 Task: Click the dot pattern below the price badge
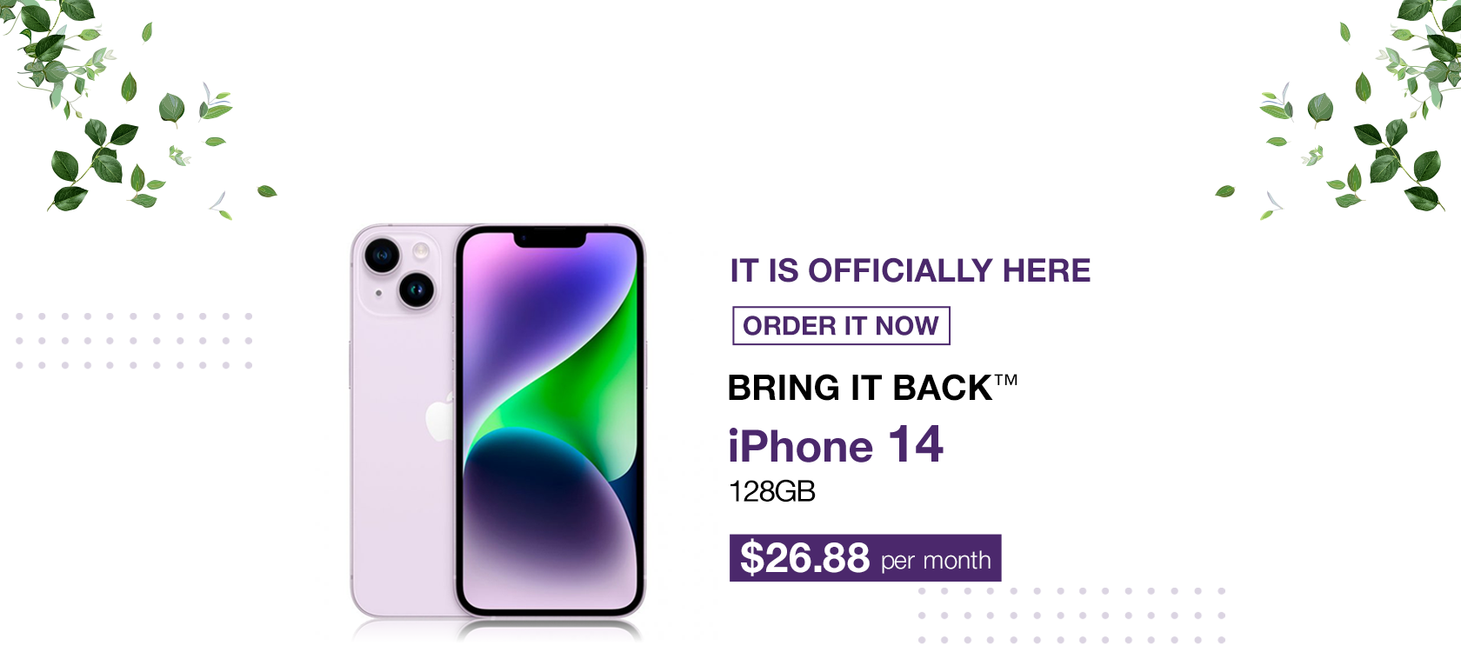(1071, 615)
